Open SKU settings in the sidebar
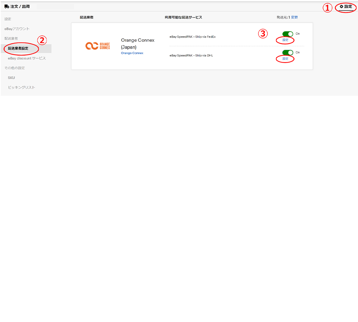Image resolution: width=358 pixels, height=322 pixels. click(11, 78)
